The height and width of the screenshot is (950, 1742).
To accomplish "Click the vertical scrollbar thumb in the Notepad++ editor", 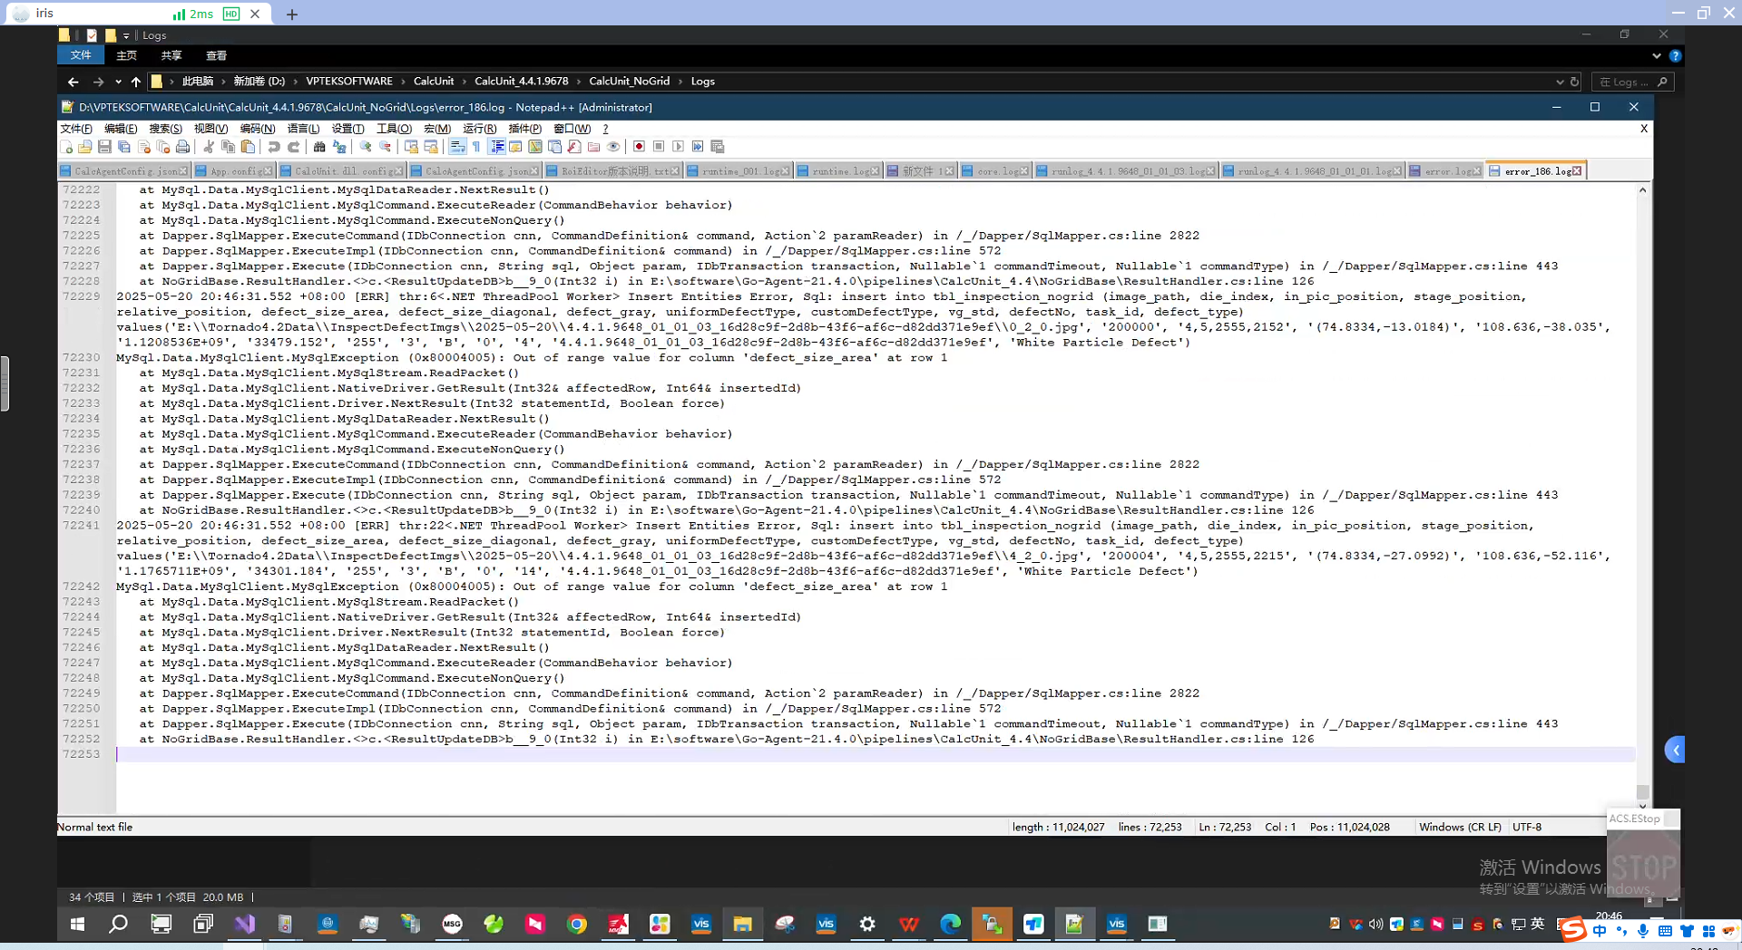I will point(1642,791).
